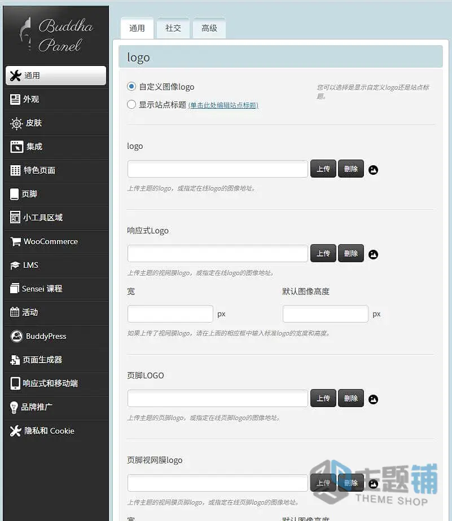The image size is (452, 521).
Task: Click 删除 button for 响应式Logo
Action: 351,254
